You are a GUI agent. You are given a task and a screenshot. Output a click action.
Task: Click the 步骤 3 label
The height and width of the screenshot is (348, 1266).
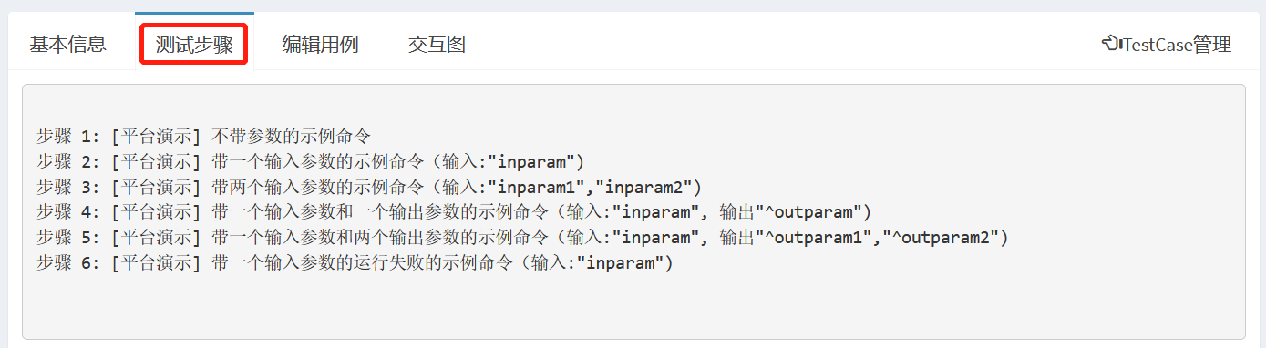coord(68,188)
